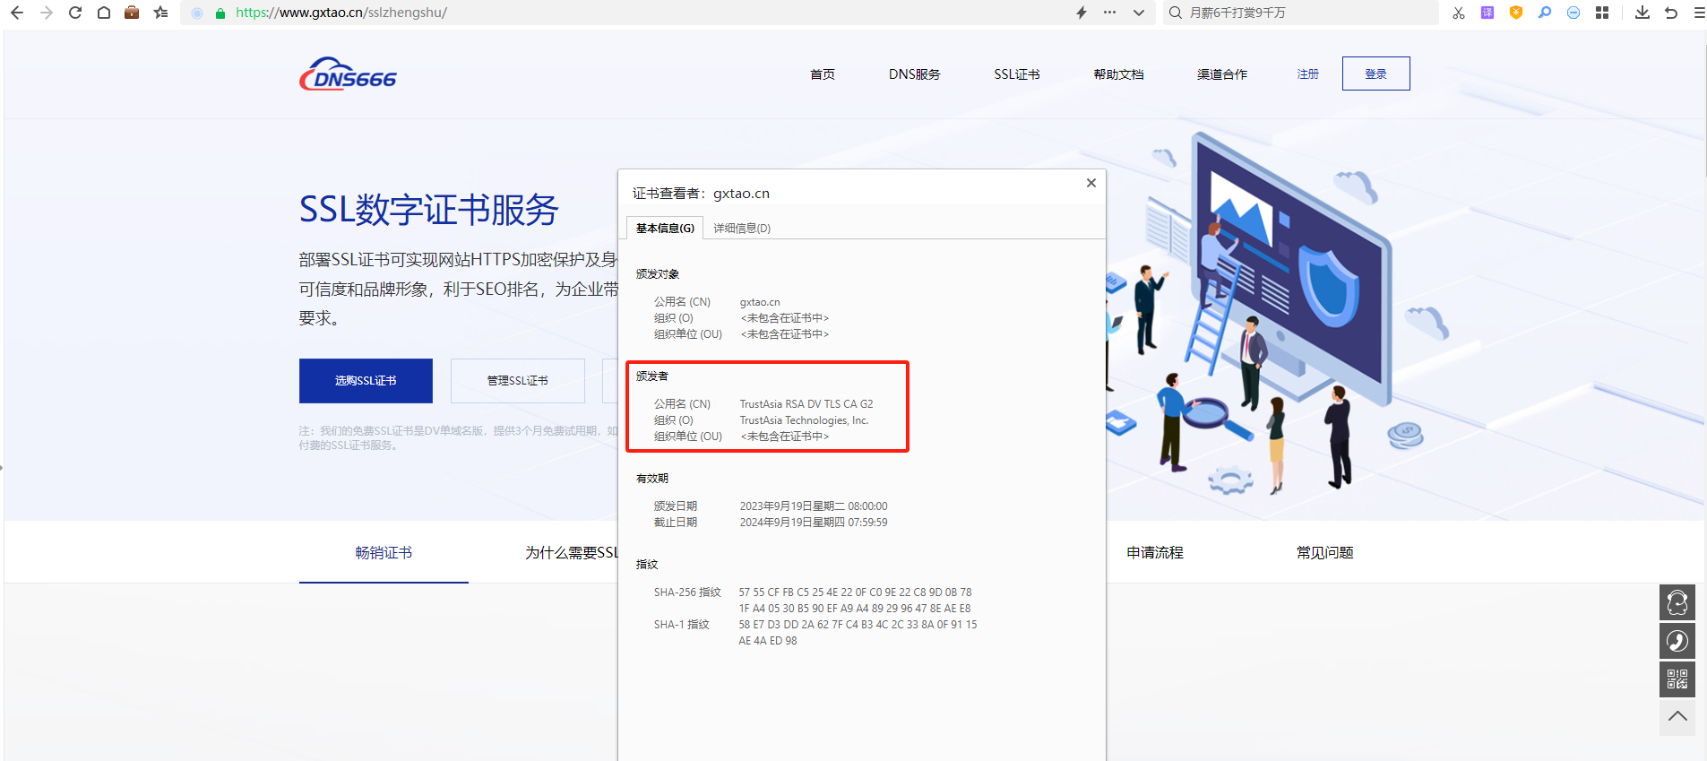This screenshot has width=1707, height=761.
Task: Click the 选购SSL证书 button
Action: (x=366, y=381)
